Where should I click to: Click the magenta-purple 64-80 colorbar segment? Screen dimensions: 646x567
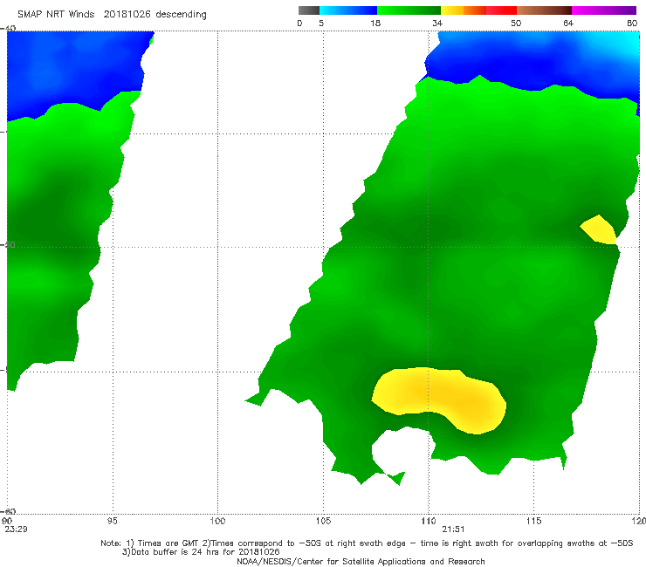click(x=604, y=10)
